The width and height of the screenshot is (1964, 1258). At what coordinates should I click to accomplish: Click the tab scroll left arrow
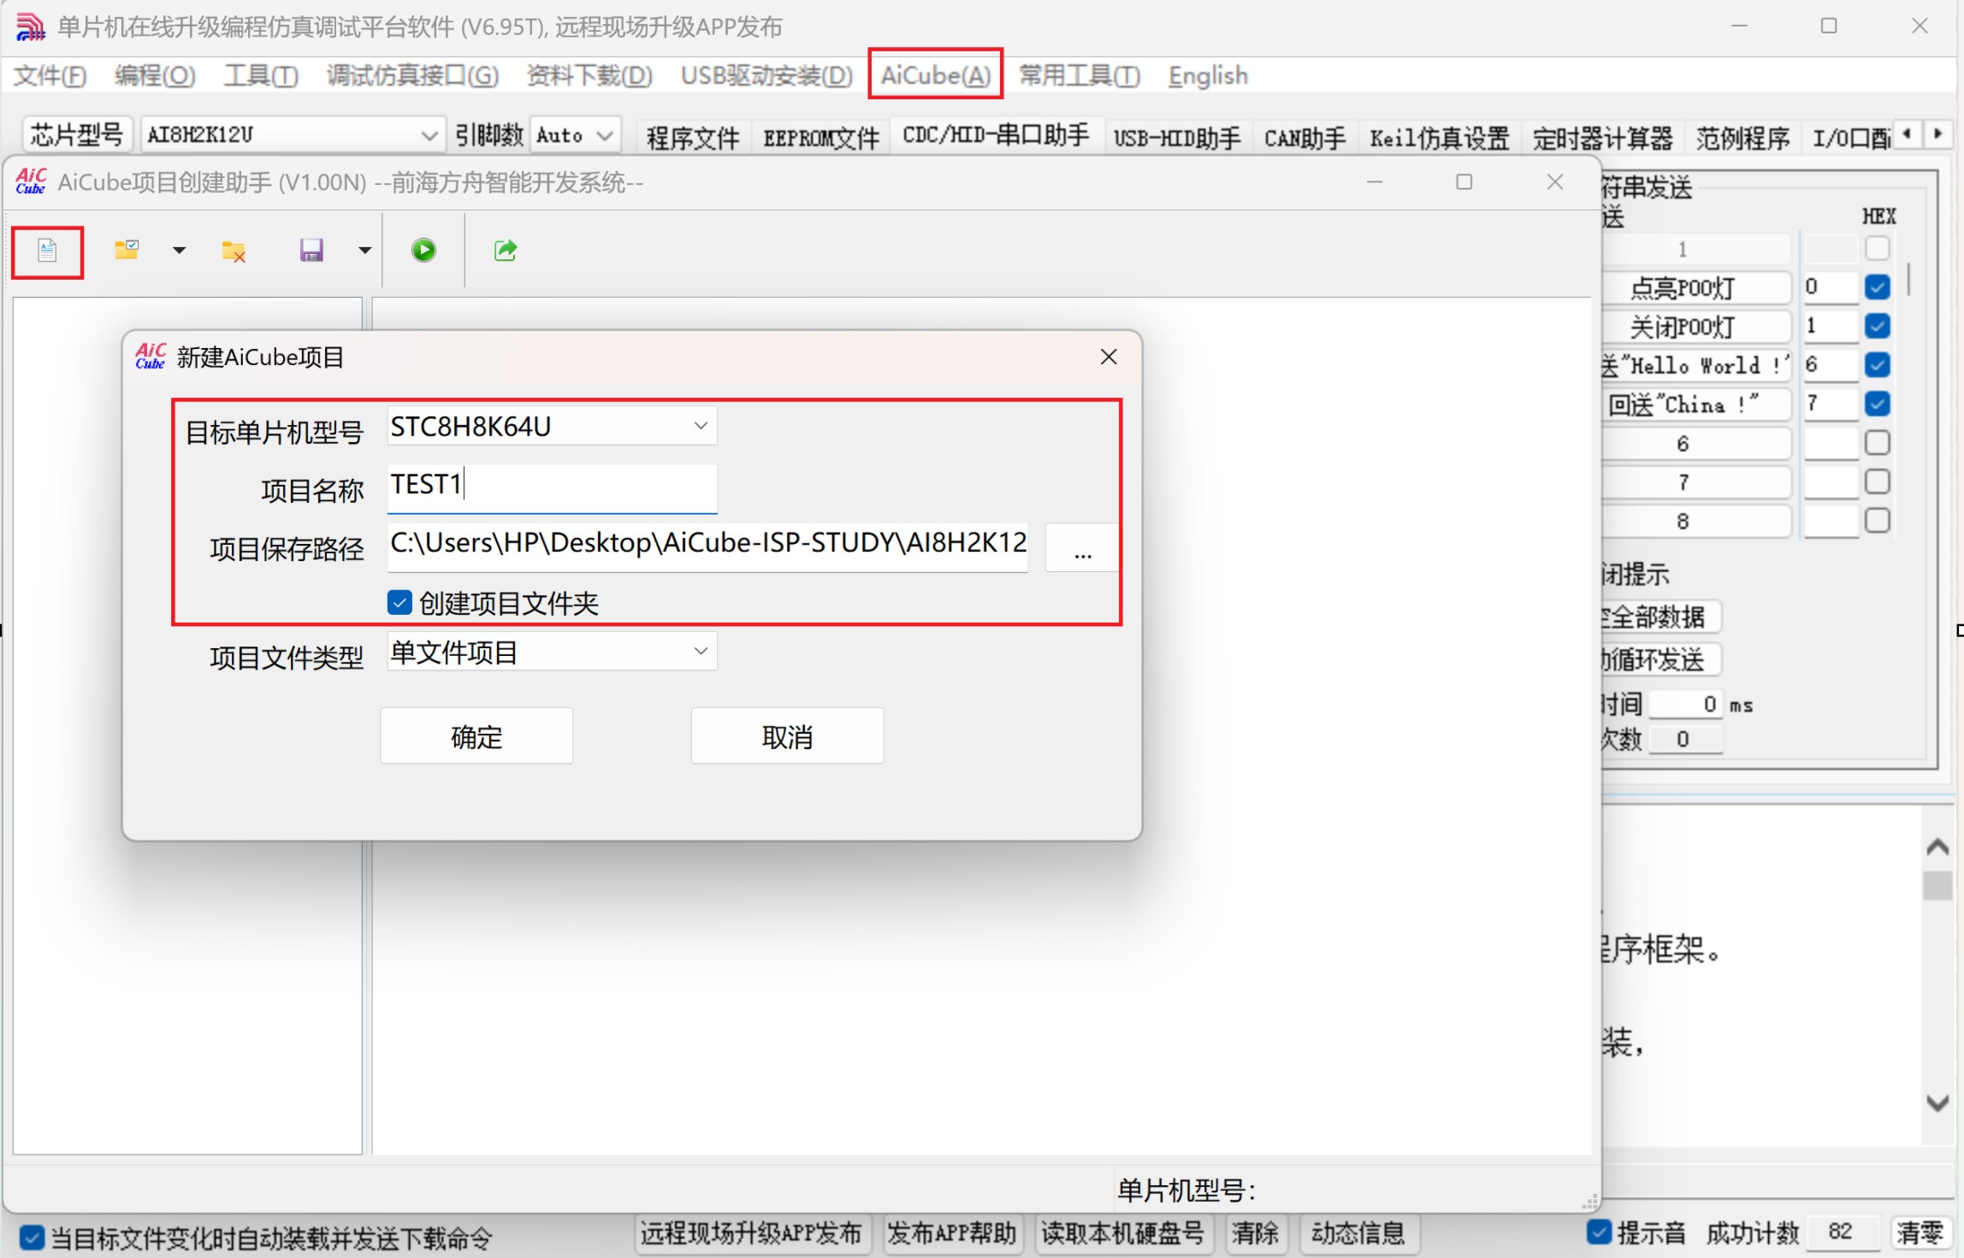point(1907,134)
